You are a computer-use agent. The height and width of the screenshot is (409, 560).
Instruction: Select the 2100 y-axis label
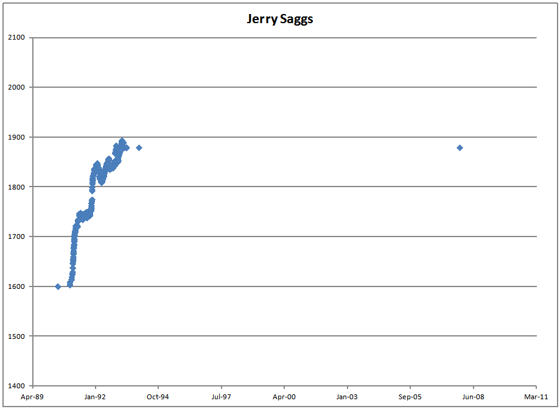(17, 38)
